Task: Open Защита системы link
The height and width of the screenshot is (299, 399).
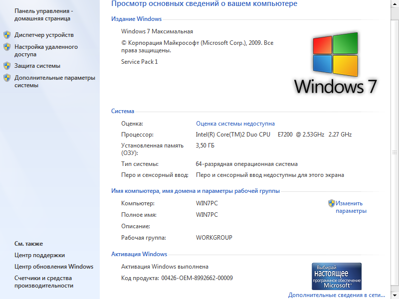Action: pyautogui.click(x=37, y=66)
